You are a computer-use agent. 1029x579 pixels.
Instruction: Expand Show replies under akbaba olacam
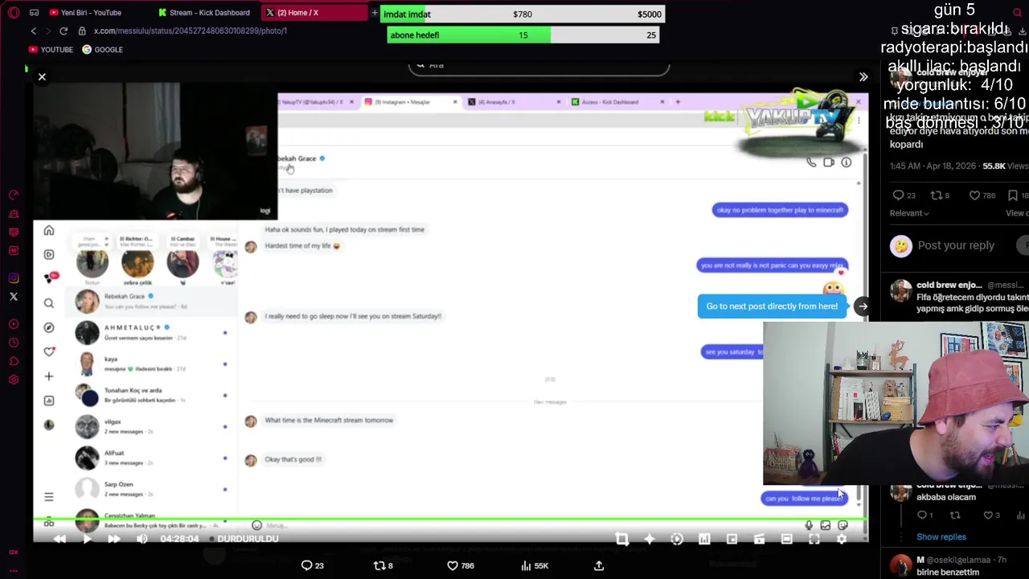click(941, 537)
